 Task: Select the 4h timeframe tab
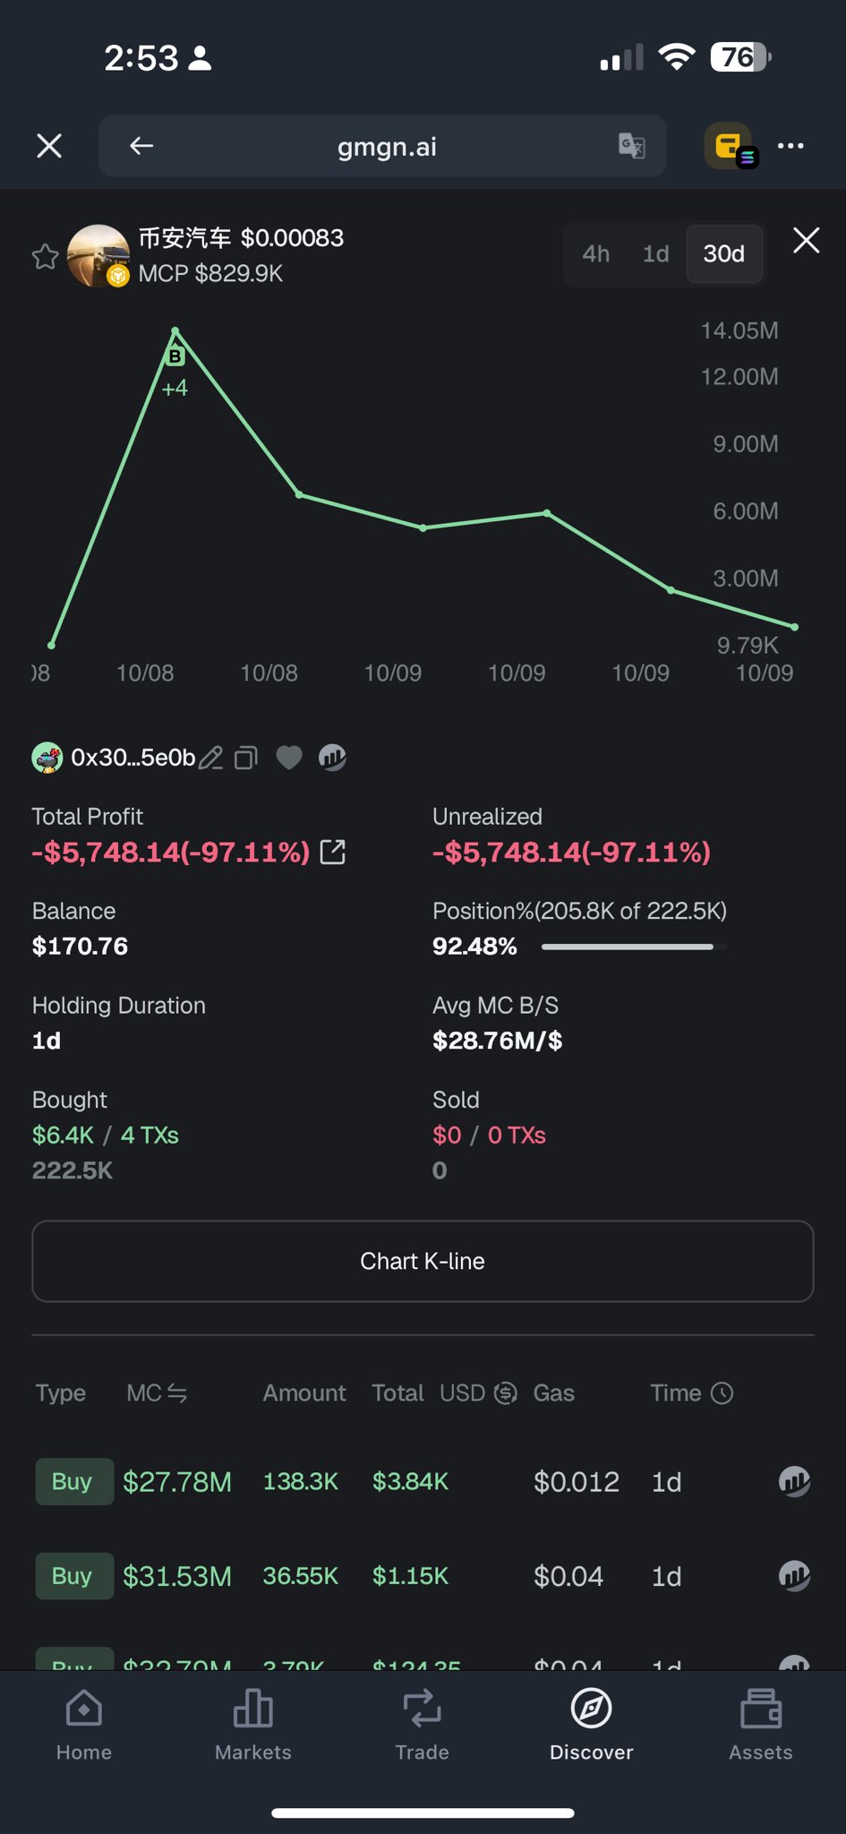[595, 254]
